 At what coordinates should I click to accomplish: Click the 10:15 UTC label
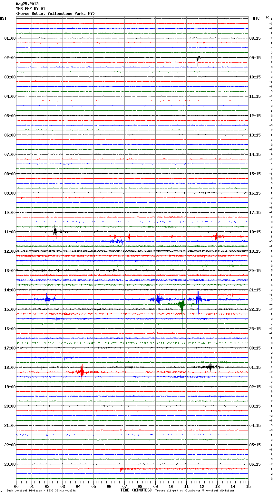pos(255,77)
